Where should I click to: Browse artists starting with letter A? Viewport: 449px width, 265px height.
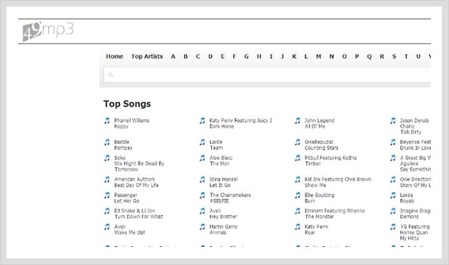pos(173,56)
